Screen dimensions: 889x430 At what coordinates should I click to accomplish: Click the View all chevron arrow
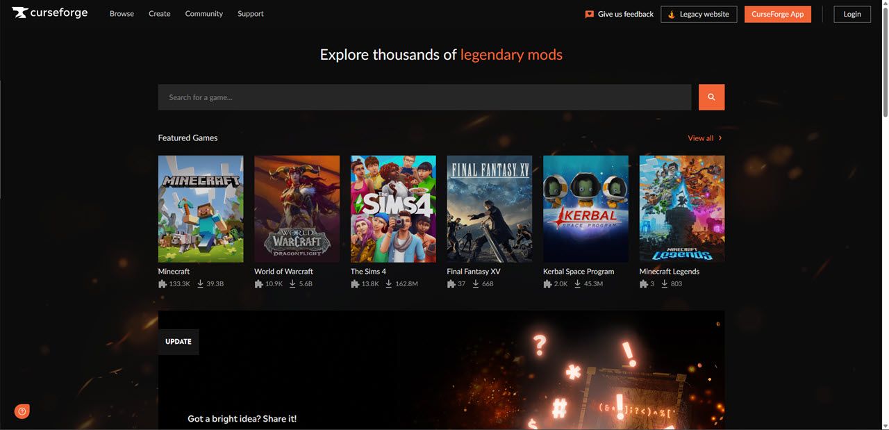[x=720, y=138]
